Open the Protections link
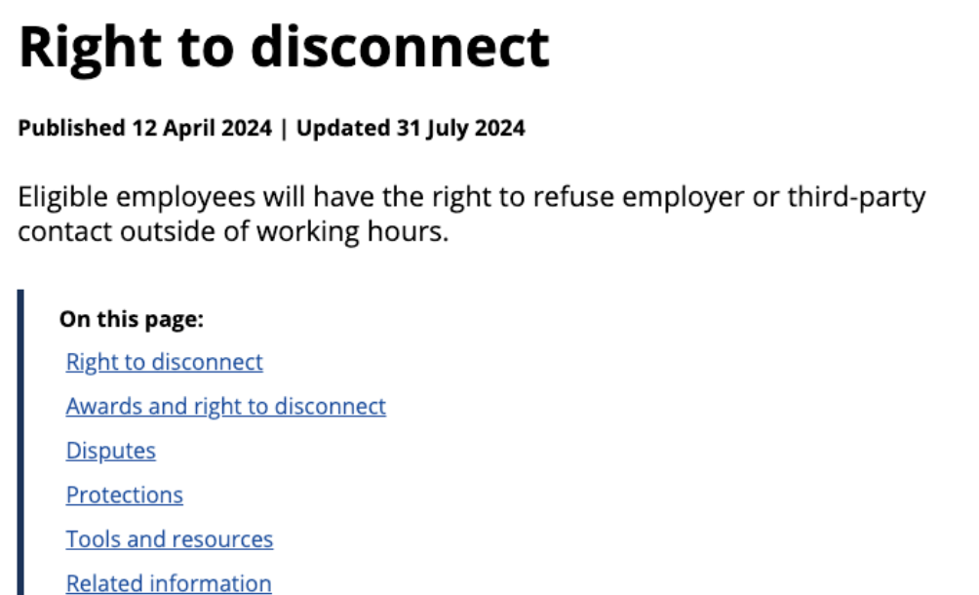Image resolution: width=979 pixels, height=595 pixels. point(124,496)
